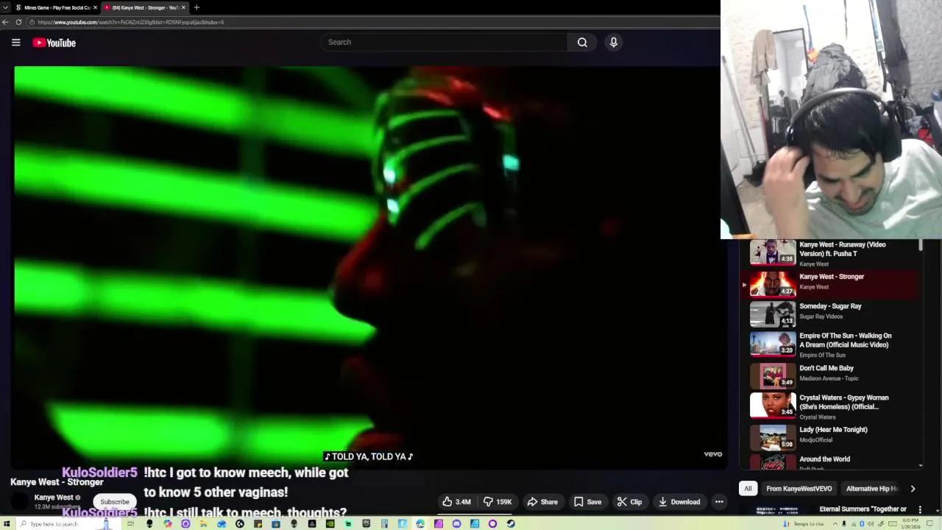Click the browser address bar URL

131,22
